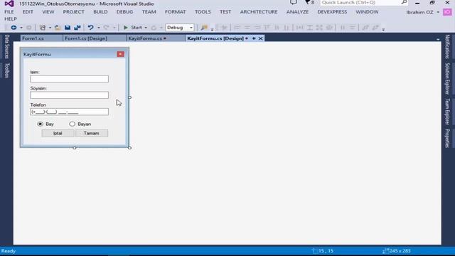Open the notifications flag showing 8

tap(309, 3)
